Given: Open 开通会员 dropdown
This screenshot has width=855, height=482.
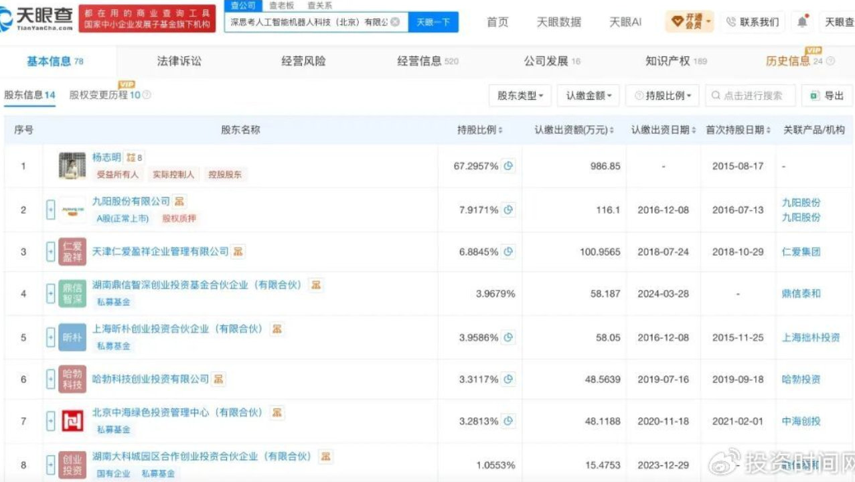Looking at the screenshot, I should point(689,21).
